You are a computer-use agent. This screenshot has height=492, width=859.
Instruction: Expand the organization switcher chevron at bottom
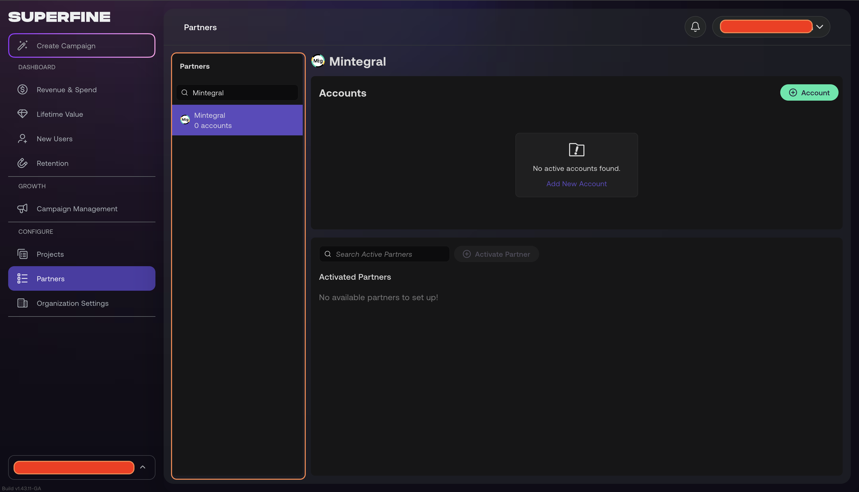(x=143, y=467)
